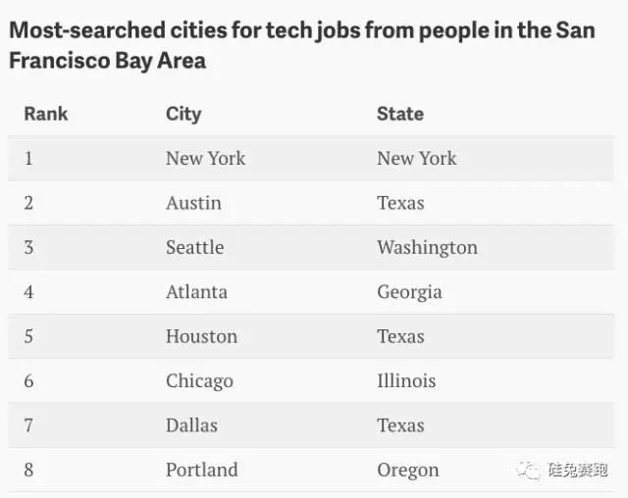
Task: Select the New York city cell
Action: click(x=205, y=159)
